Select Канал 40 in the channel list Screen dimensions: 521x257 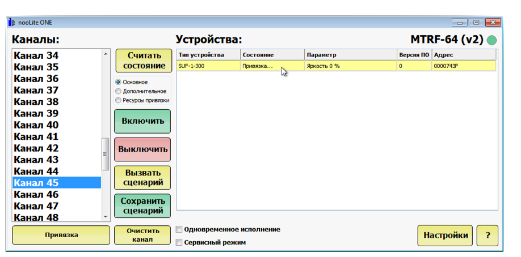coord(57,125)
